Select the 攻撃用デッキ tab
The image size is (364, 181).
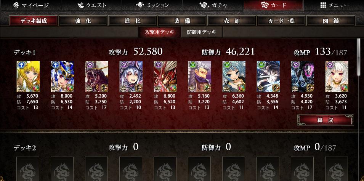click(x=159, y=32)
